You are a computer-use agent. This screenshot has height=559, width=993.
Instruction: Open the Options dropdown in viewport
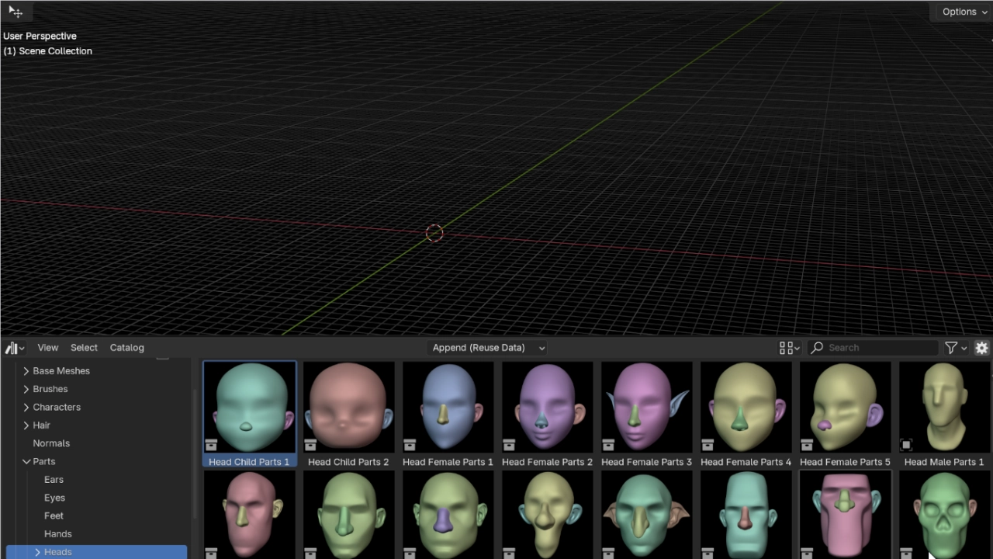click(964, 12)
